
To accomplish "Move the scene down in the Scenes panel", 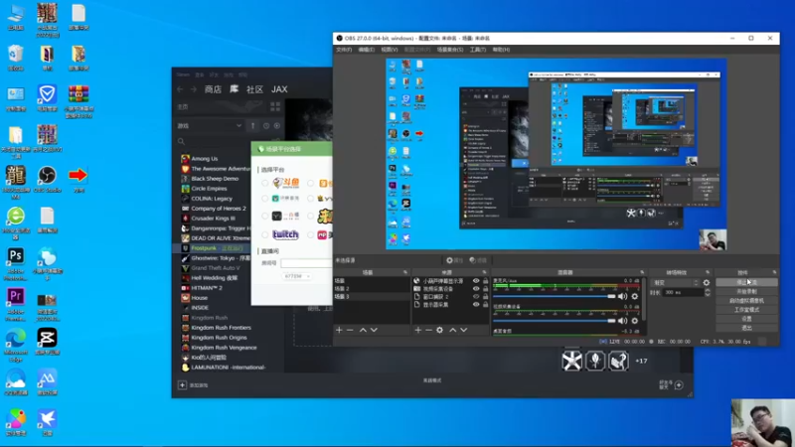I will [x=375, y=330].
